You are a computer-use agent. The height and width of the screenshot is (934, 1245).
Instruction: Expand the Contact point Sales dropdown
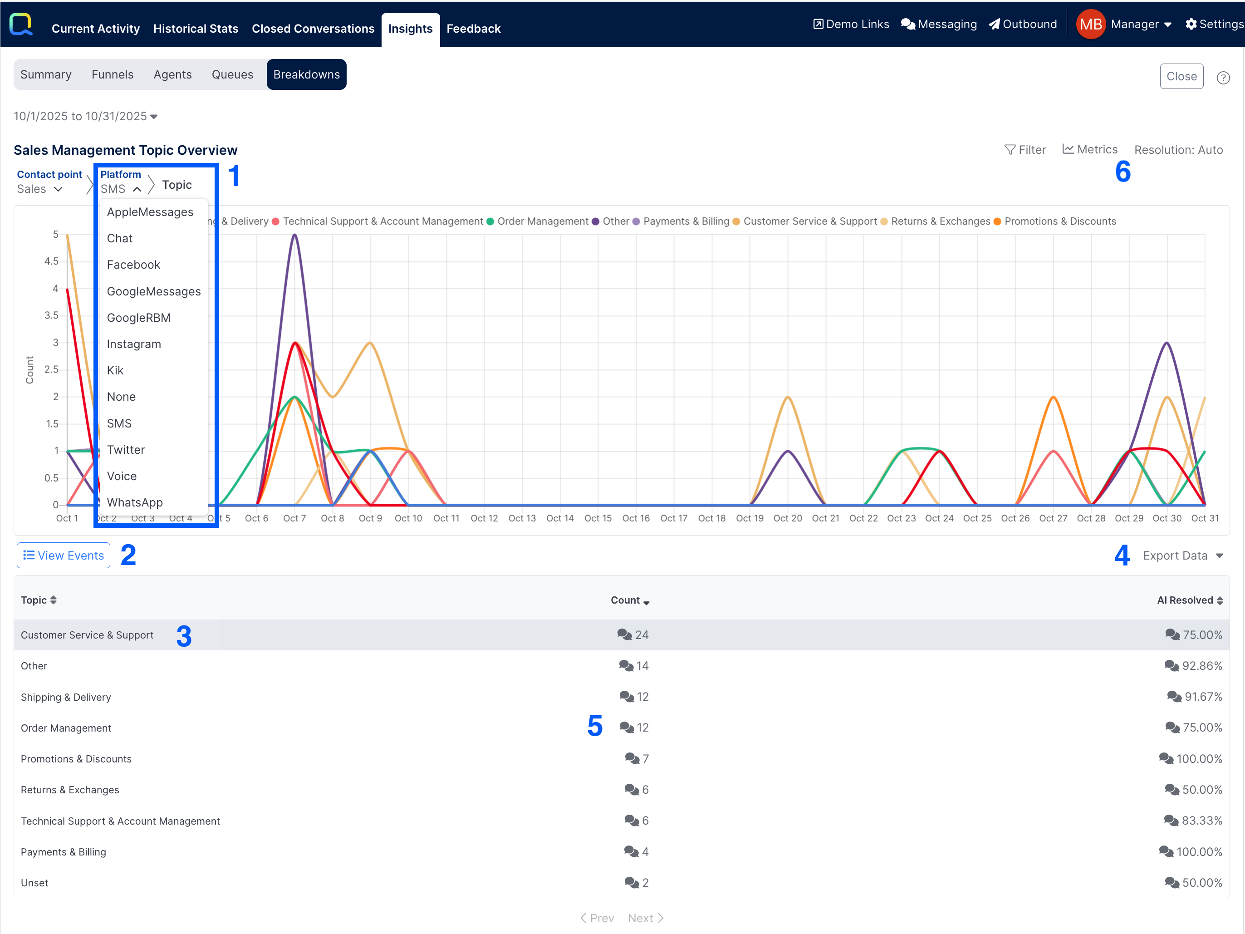point(39,189)
